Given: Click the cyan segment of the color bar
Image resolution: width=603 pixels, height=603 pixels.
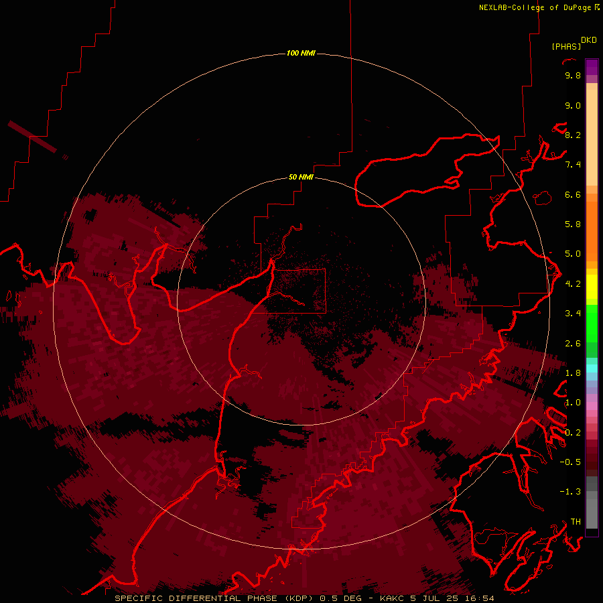Looking at the screenshot, I should point(592,368).
